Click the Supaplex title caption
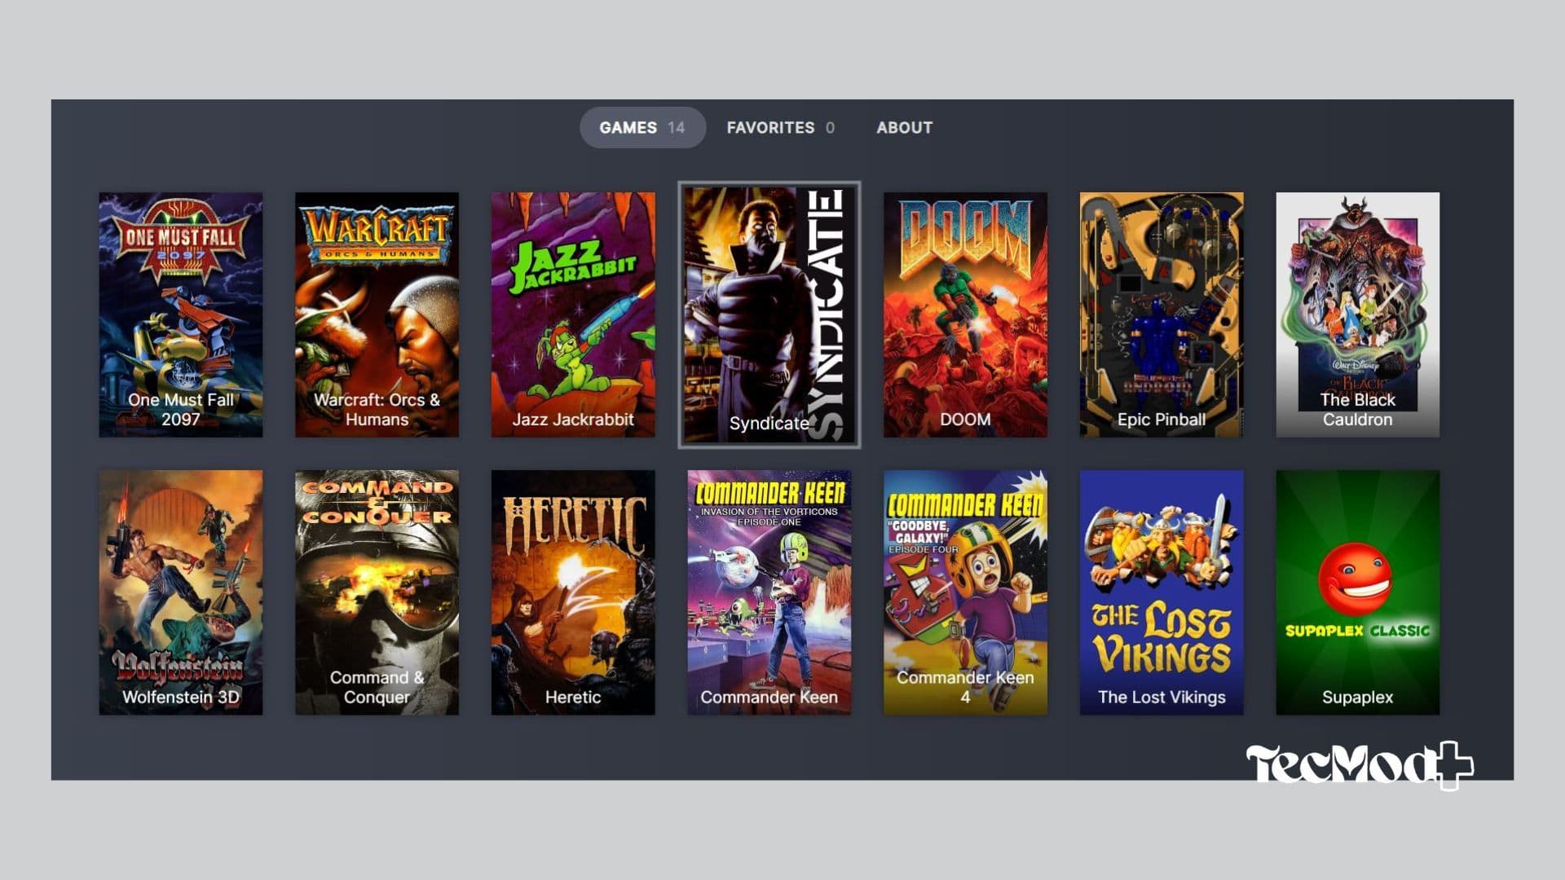The height and width of the screenshot is (880, 1565). pyautogui.click(x=1357, y=697)
